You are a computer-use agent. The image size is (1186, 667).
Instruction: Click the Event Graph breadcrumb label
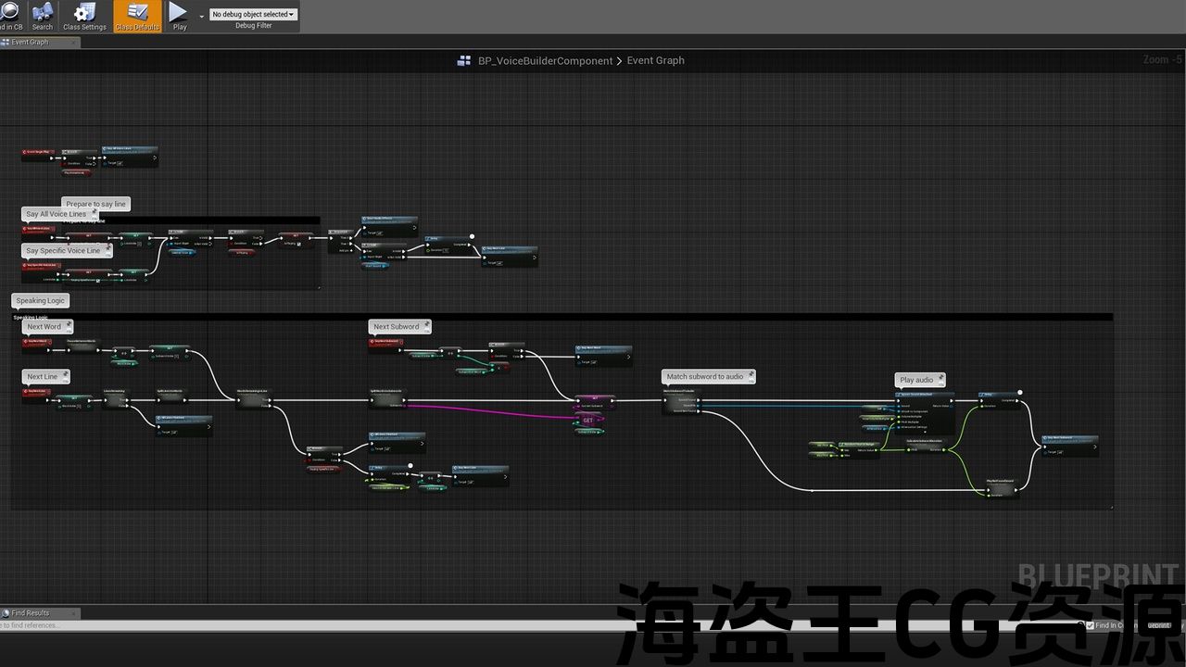(655, 61)
